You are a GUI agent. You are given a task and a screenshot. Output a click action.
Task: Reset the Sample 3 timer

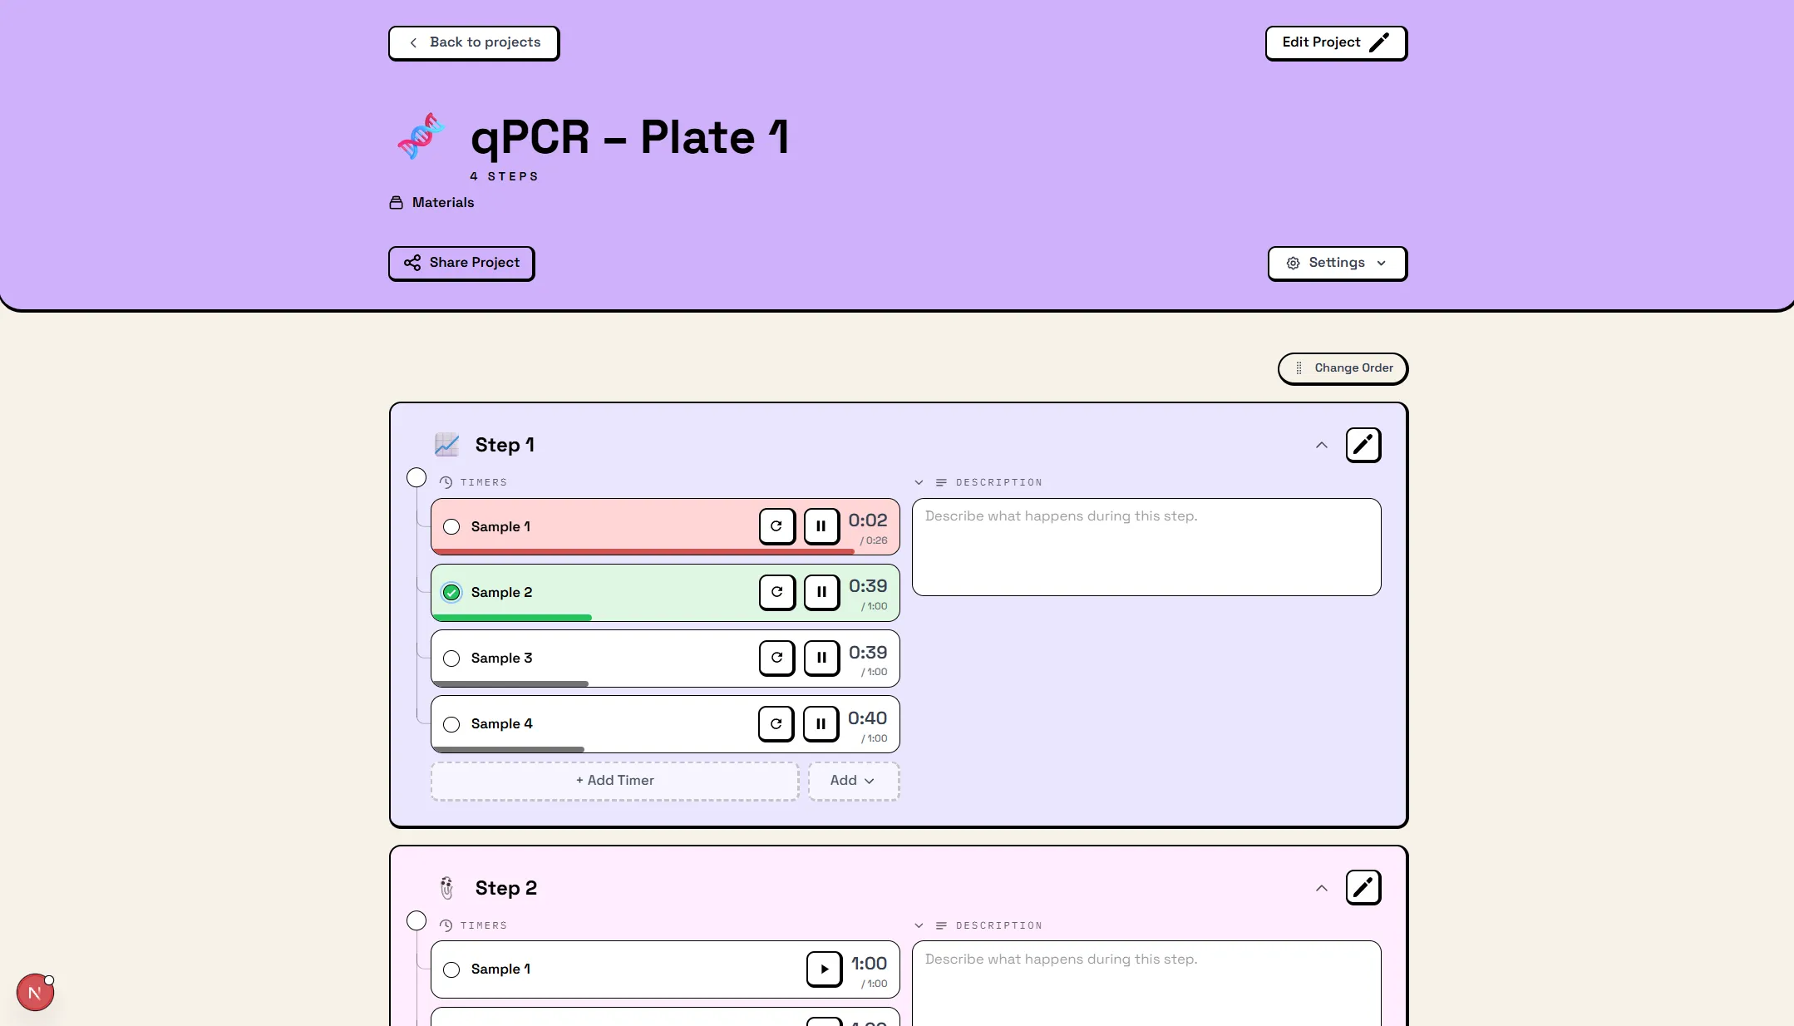tap(776, 658)
